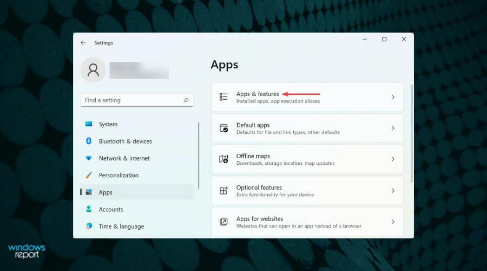Maximize the Settings window
The width and height of the screenshot is (487, 271).
384,39
